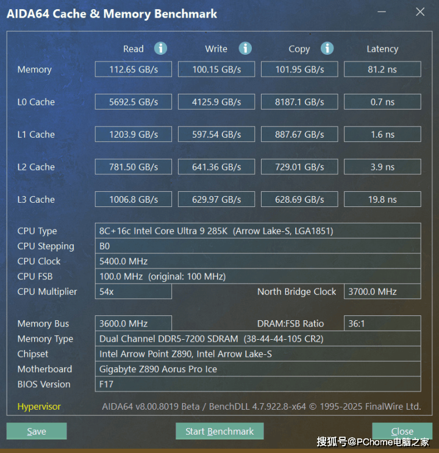Click the L1 Cache Write value 597.54 GB/s
The width and height of the screenshot is (439, 453).
click(216, 135)
